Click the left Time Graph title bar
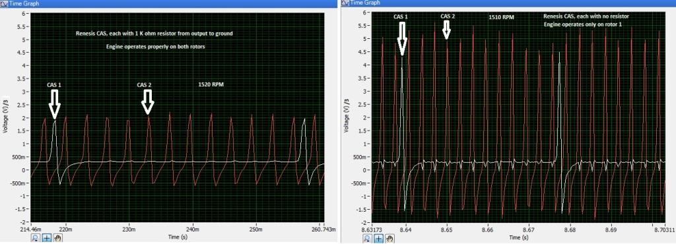 tap(169, 3)
